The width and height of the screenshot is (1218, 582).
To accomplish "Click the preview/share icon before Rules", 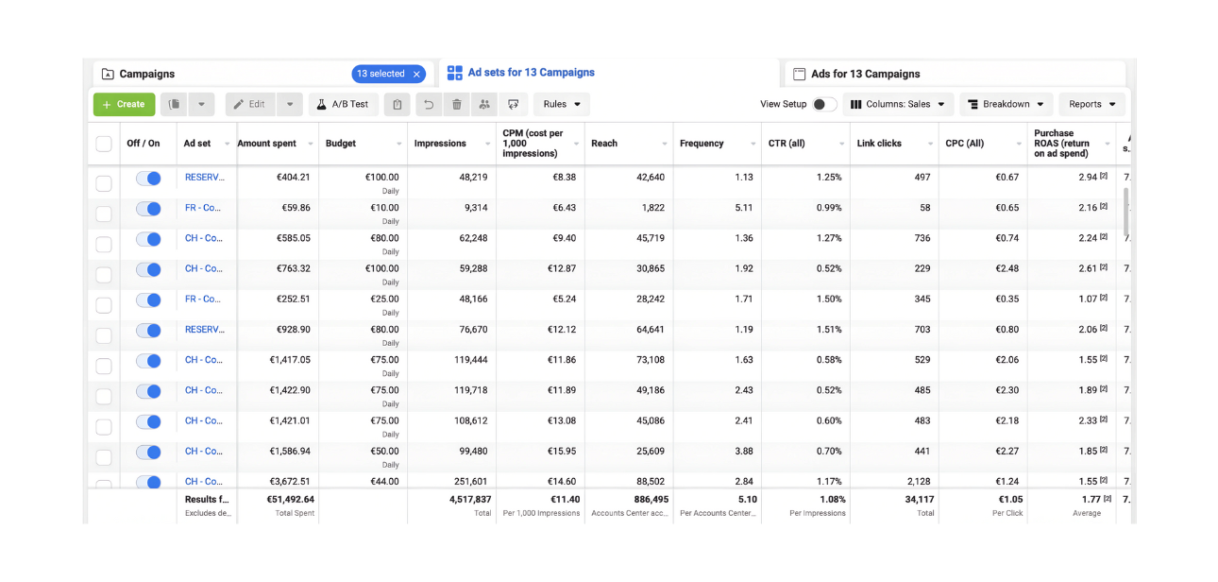I will [x=513, y=104].
